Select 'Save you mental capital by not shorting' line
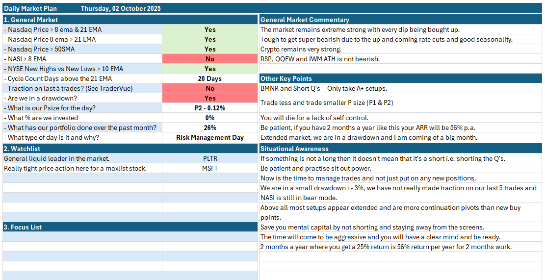The image size is (545, 280). pyautogui.click(x=401, y=227)
